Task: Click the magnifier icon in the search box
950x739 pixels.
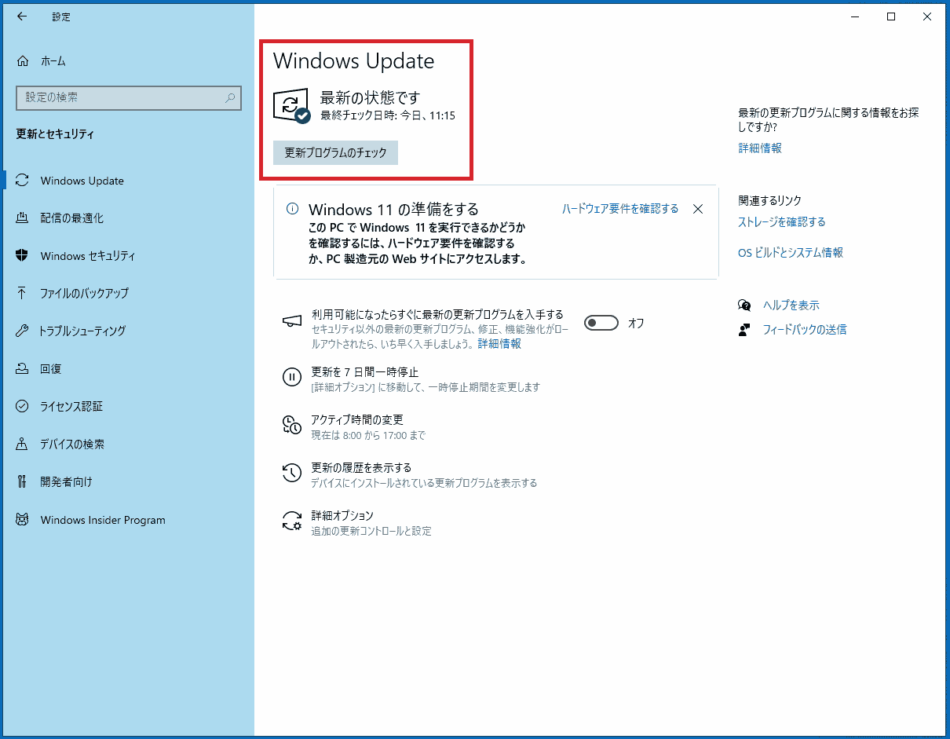Action: coord(230,98)
